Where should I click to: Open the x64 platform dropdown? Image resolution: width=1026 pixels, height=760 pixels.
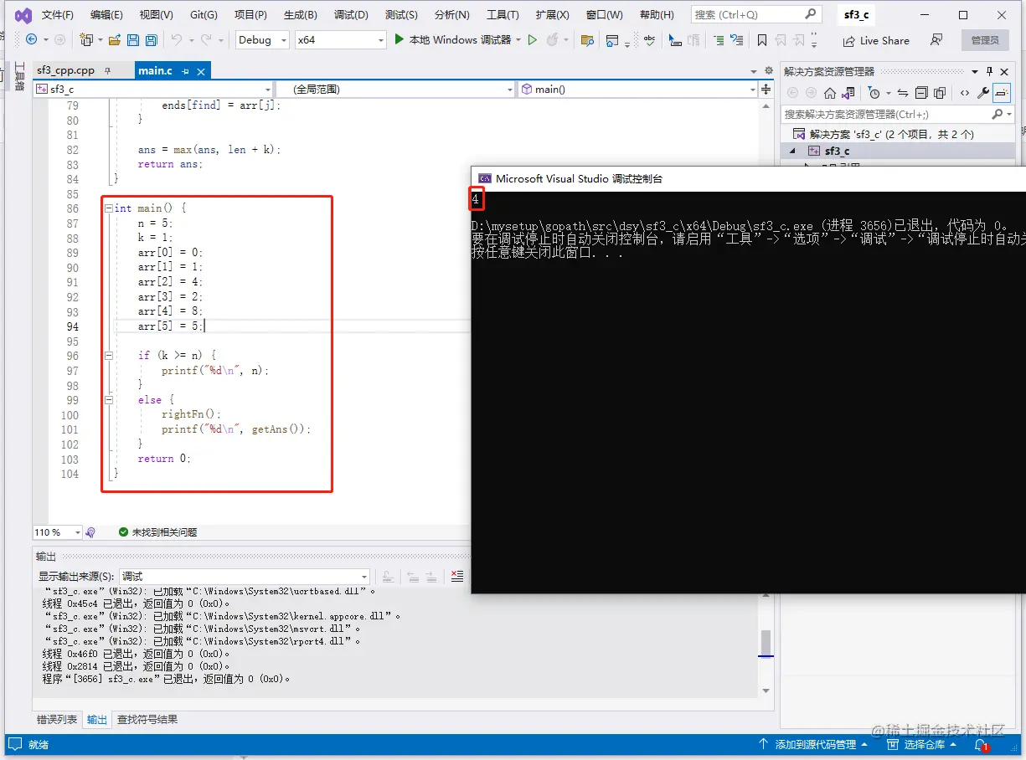[340, 39]
